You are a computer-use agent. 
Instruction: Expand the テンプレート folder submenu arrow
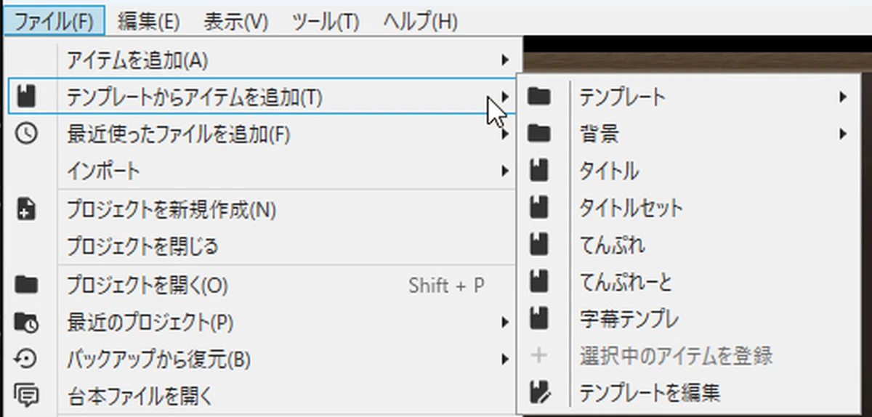(843, 96)
